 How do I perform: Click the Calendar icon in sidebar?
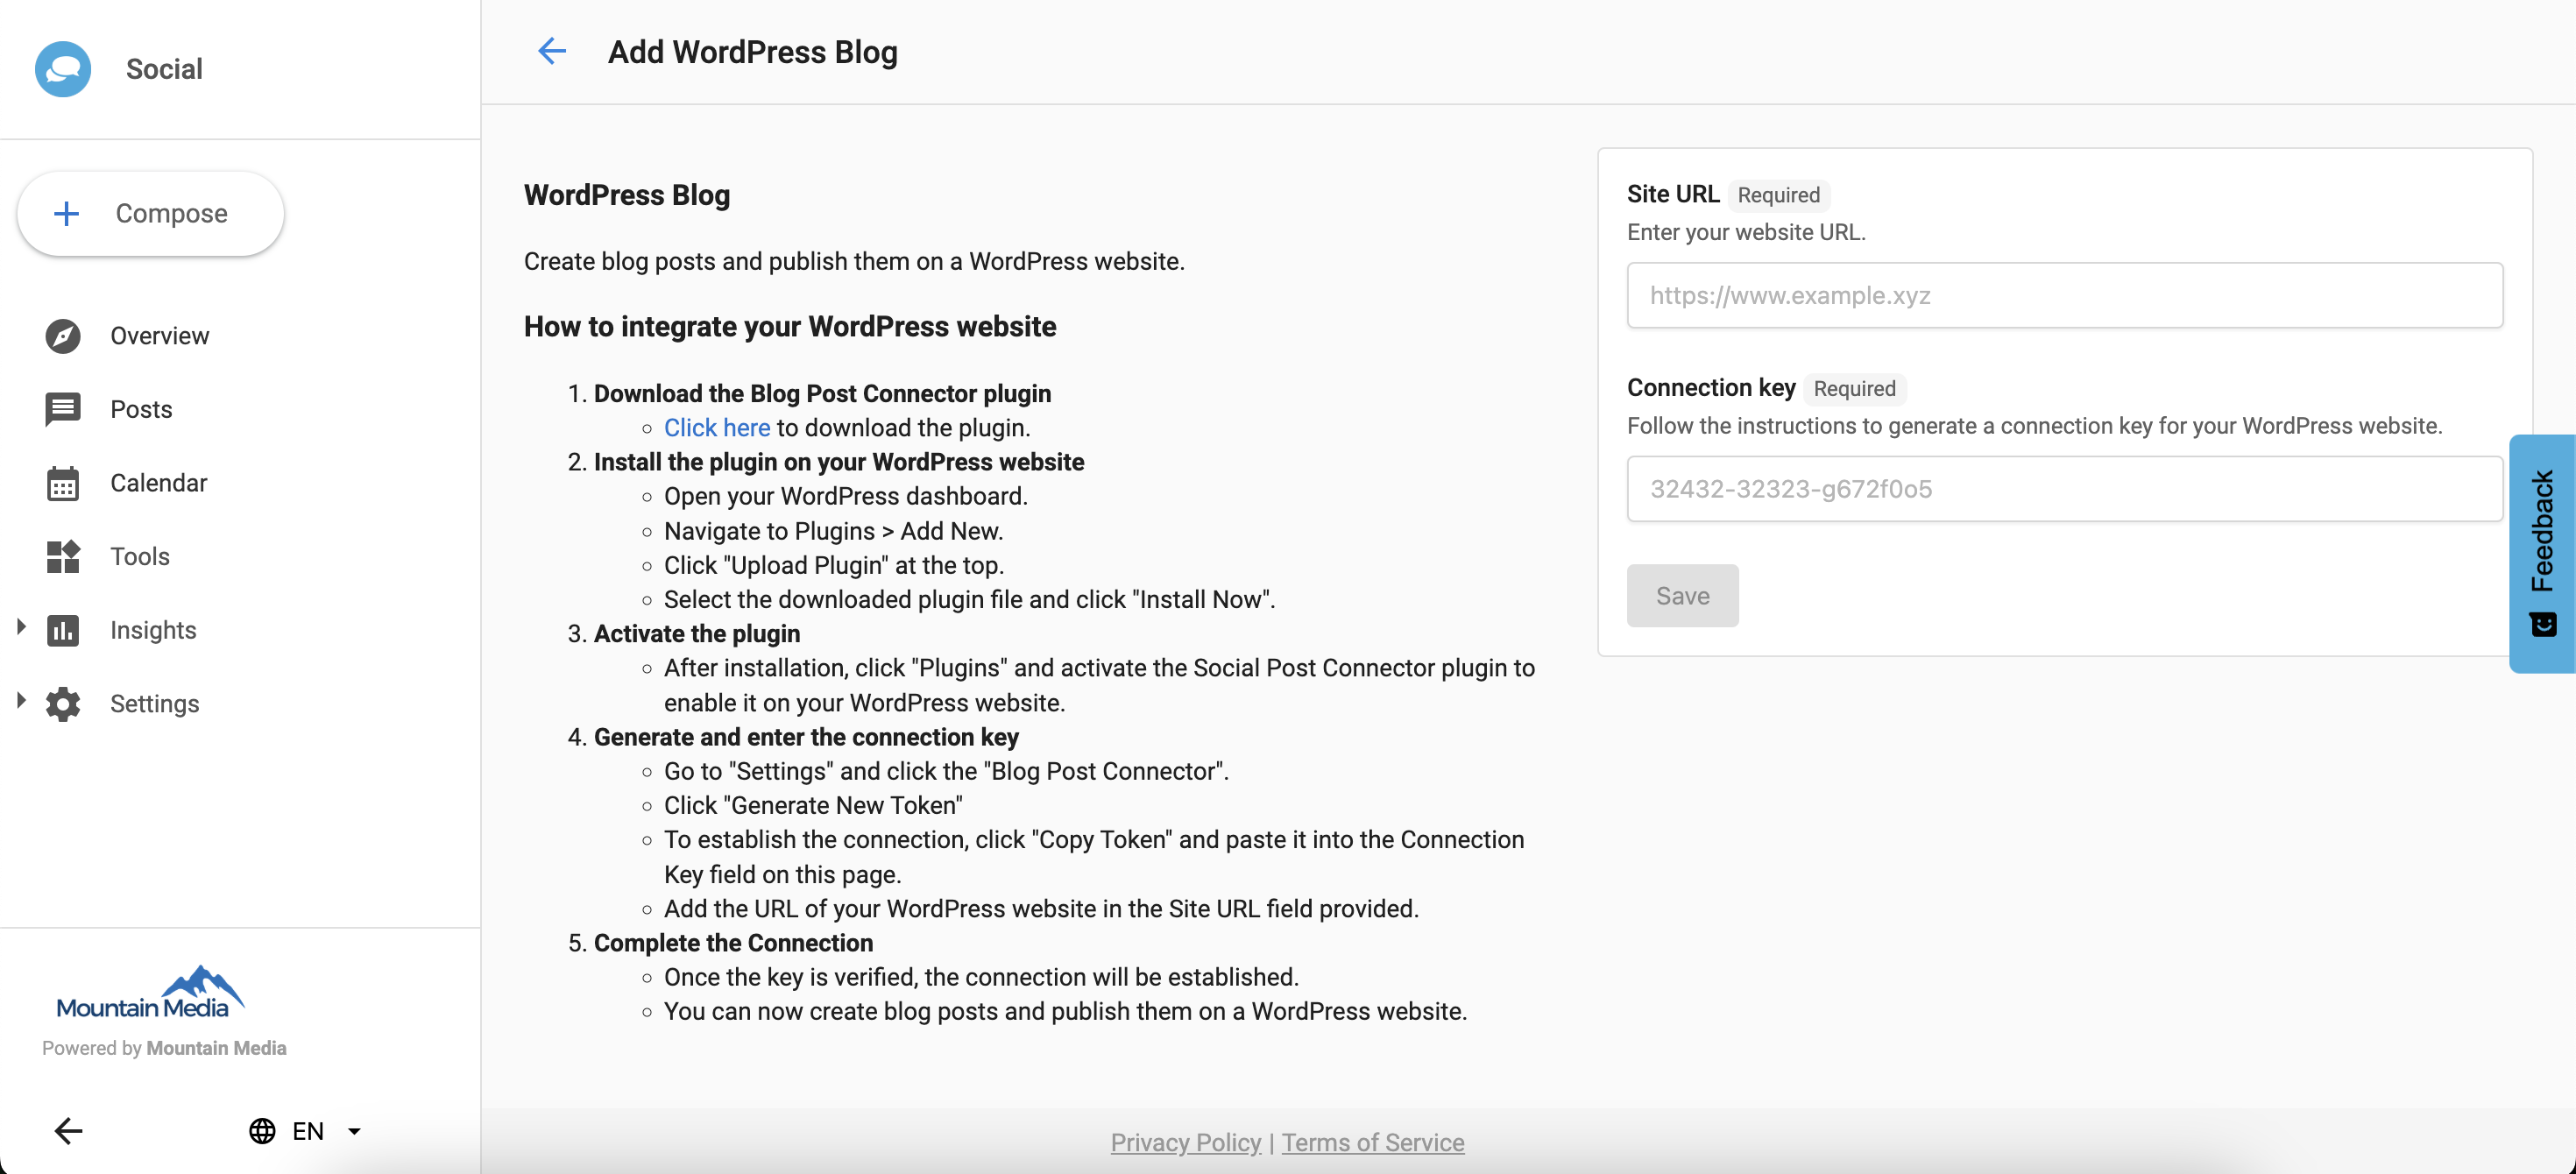63,483
